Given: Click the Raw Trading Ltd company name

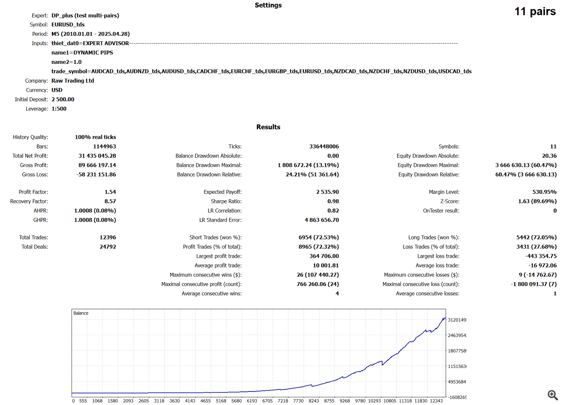Looking at the screenshot, I should [73, 81].
